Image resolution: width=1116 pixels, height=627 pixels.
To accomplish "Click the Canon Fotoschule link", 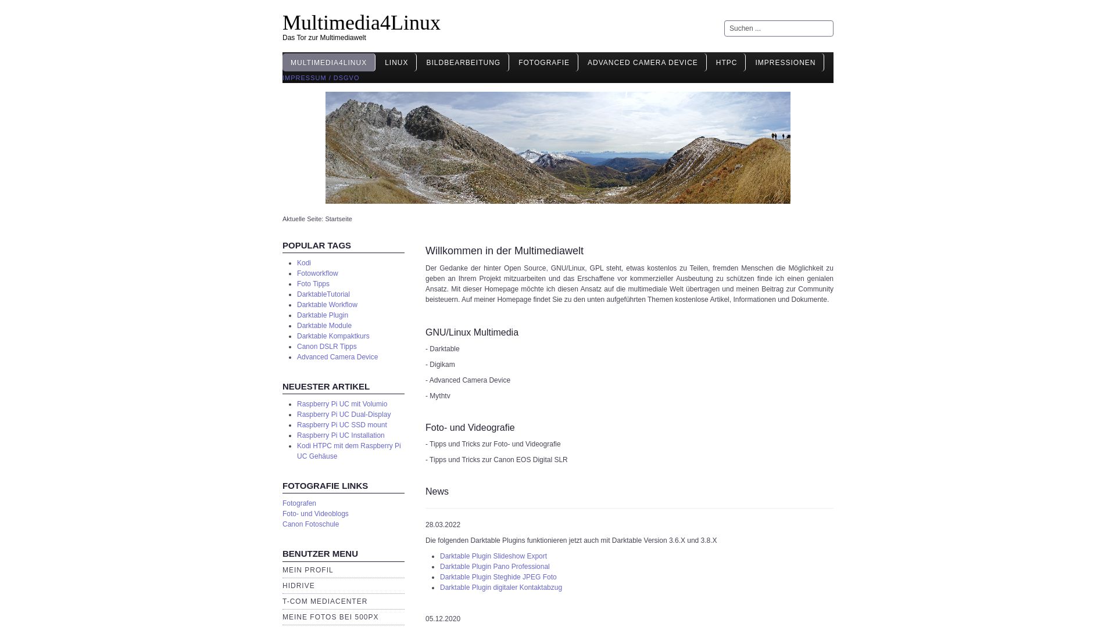I will [x=310, y=524].
